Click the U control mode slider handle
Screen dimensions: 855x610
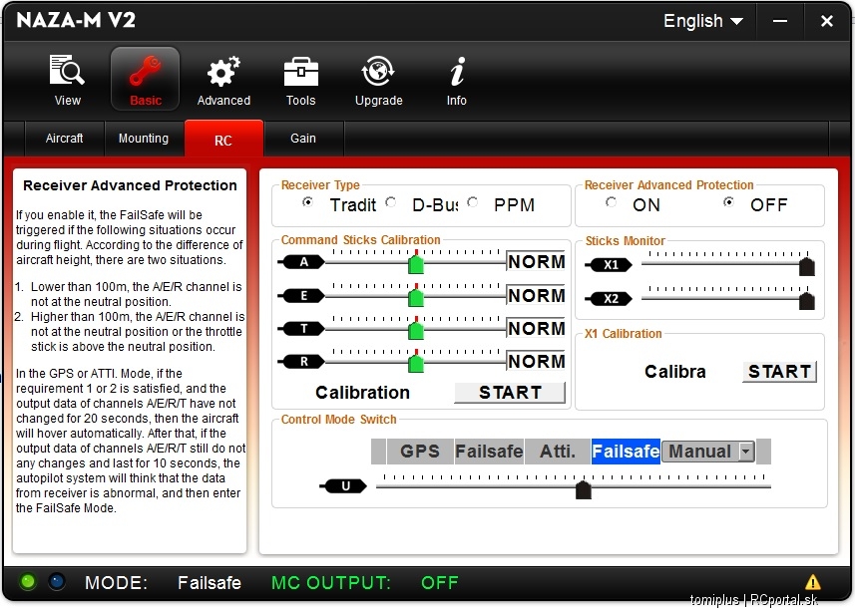[584, 489]
